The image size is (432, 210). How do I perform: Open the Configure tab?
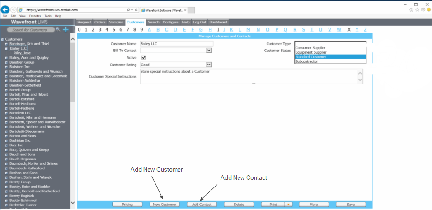click(x=170, y=22)
